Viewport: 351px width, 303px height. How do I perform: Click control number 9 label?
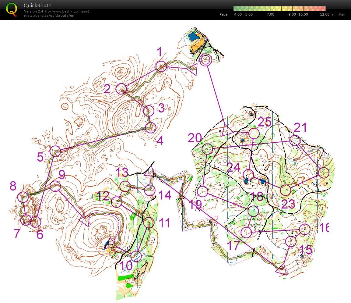click(x=62, y=175)
